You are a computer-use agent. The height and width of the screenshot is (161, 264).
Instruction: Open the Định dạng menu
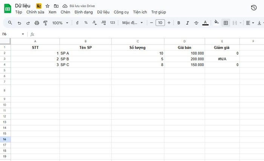[83, 12]
